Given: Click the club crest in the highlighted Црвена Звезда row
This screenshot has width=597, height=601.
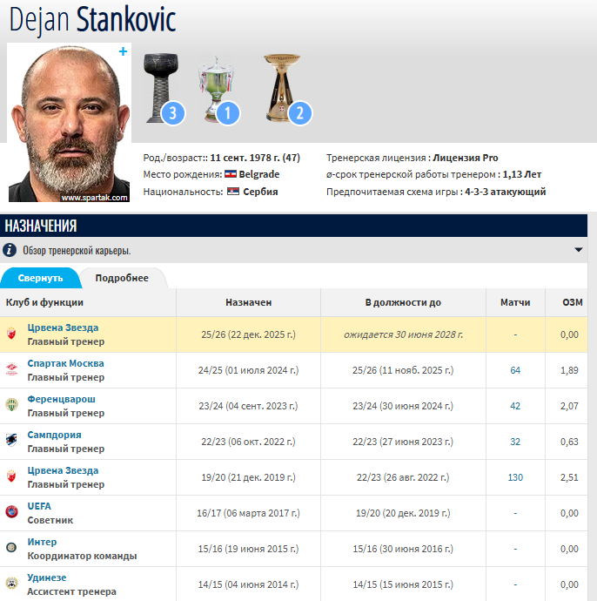Looking at the screenshot, I should (11, 334).
